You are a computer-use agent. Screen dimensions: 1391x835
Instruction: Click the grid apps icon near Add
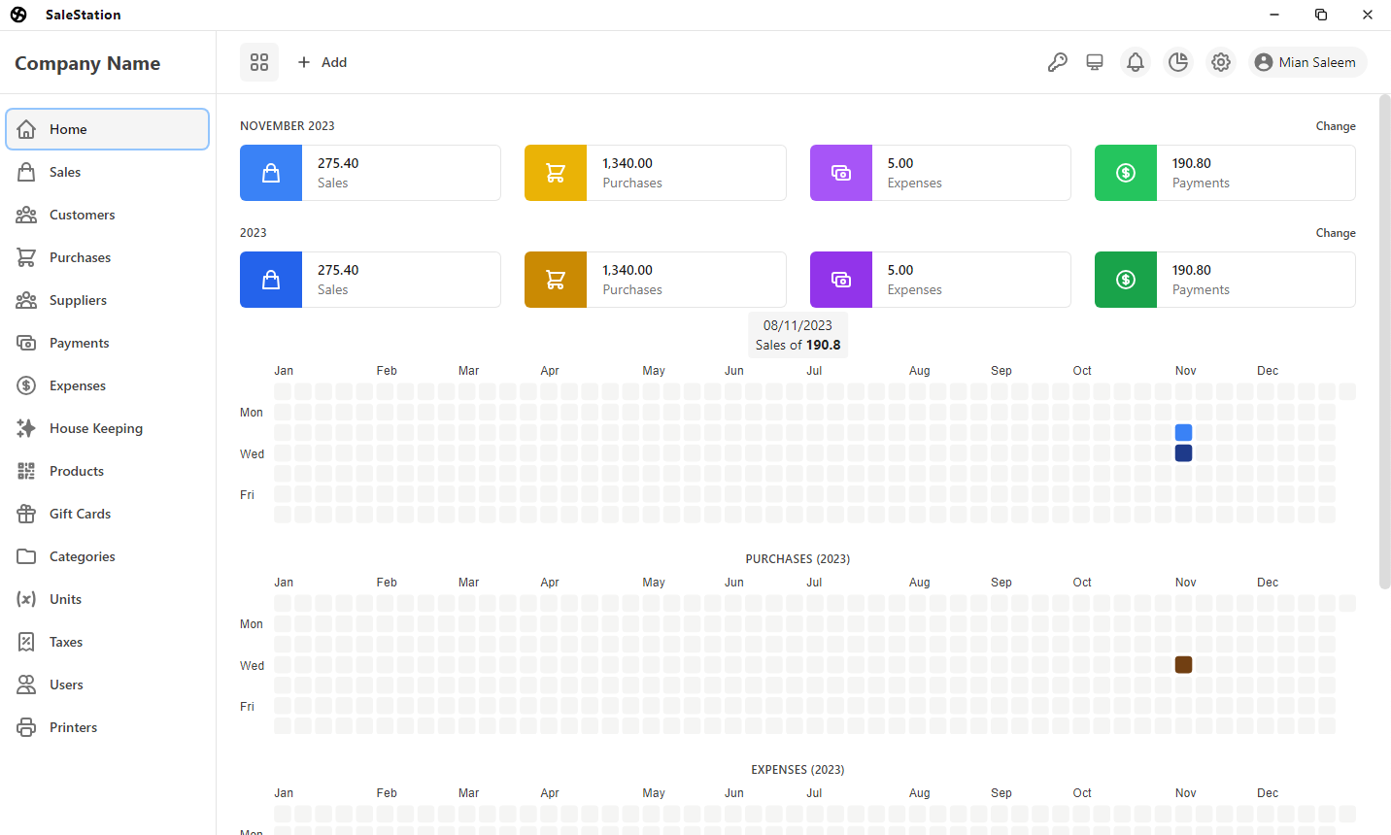tap(259, 61)
